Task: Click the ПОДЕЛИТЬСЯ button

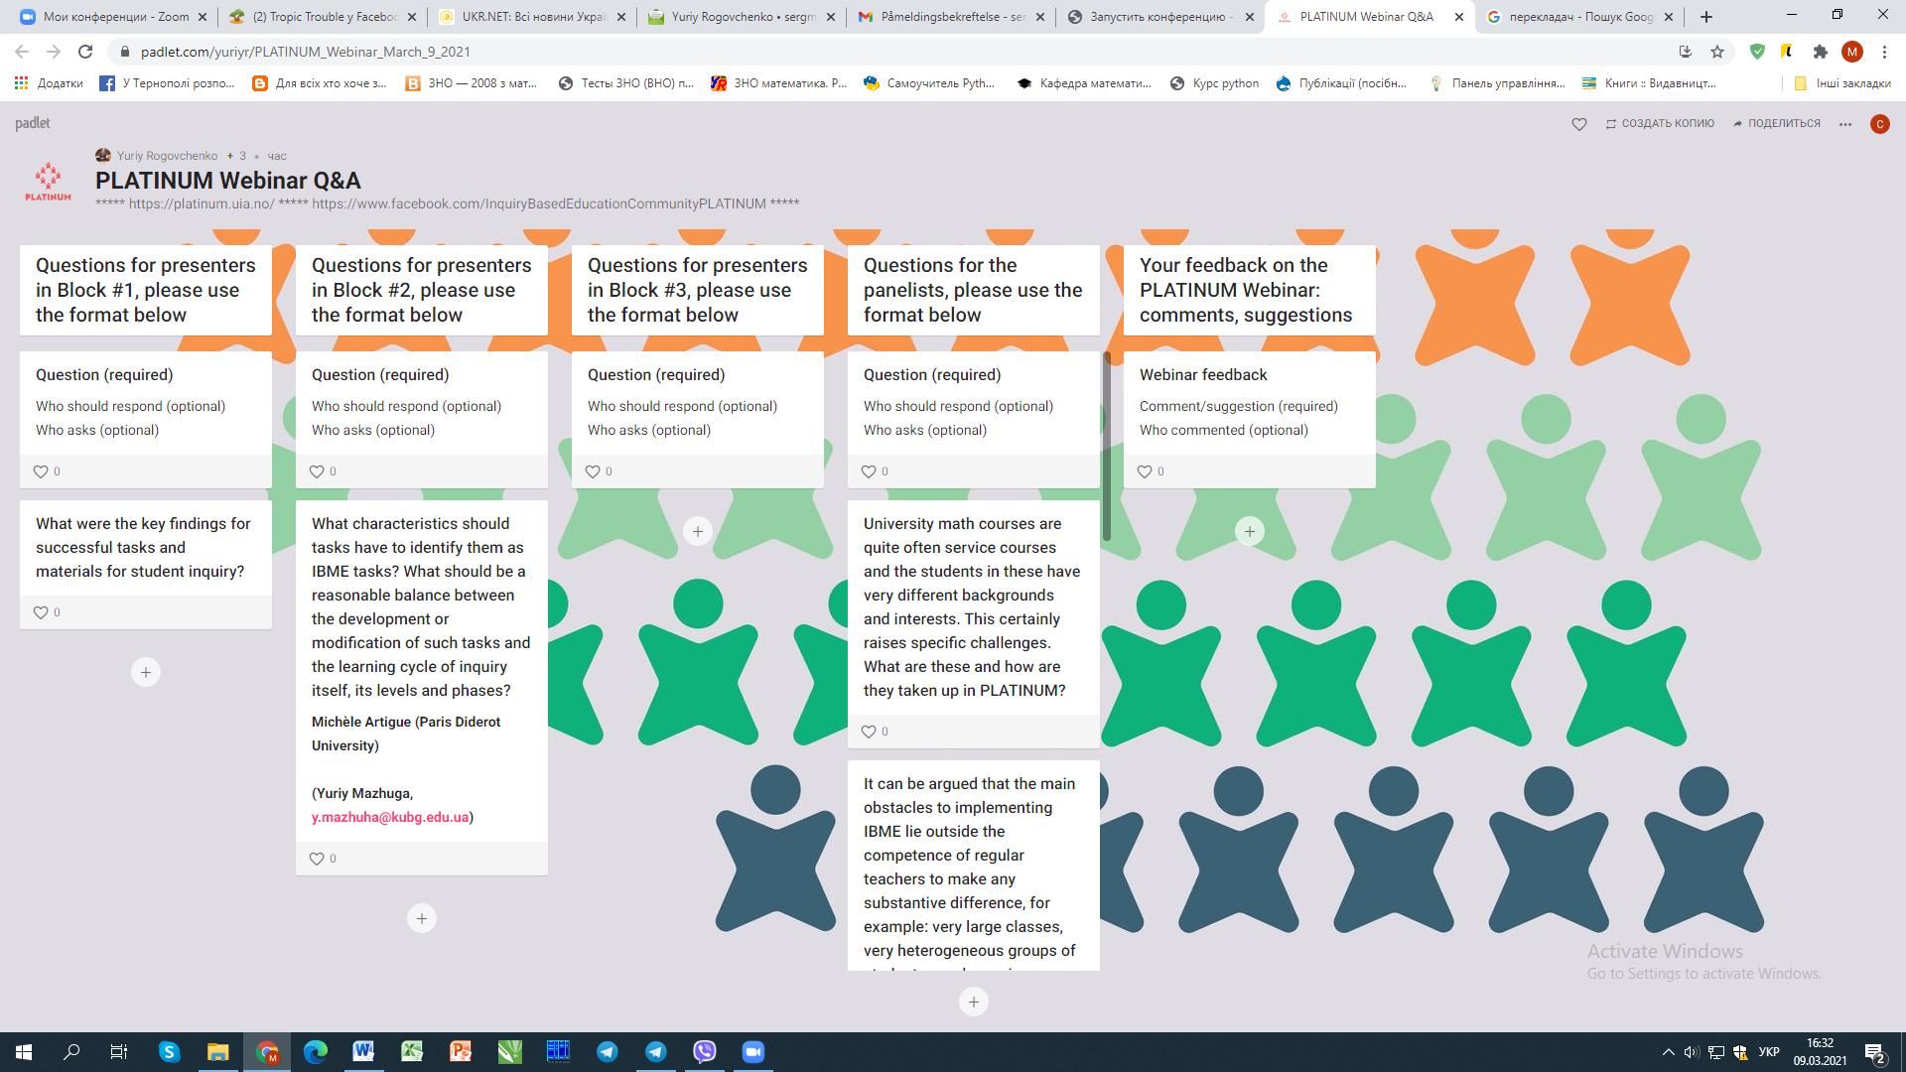Action: pos(1776,123)
